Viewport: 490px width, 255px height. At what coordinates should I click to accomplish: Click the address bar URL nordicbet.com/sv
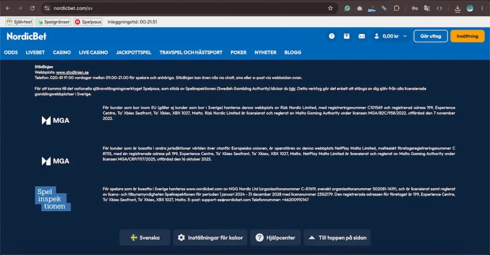point(73,8)
